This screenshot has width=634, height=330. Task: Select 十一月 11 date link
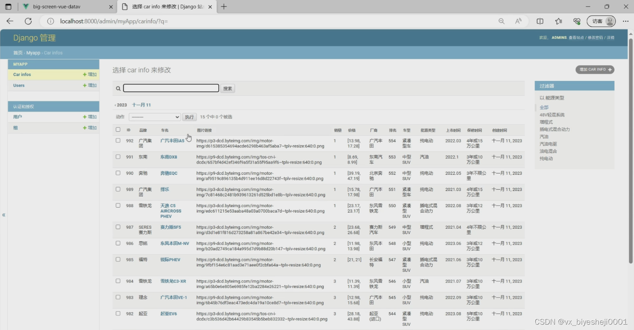click(x=141, y=105)
